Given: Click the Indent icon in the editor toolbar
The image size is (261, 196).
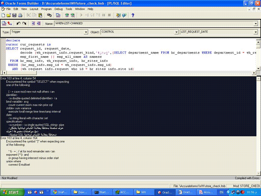Looking at the screenshot, I should [33, 23].
